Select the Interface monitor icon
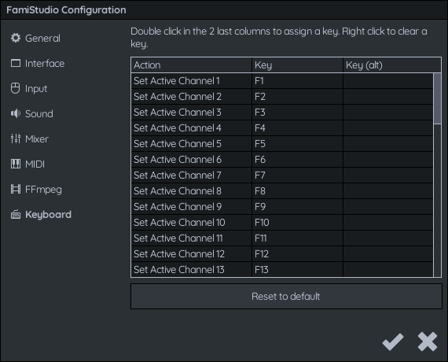The width and height of the screenshot is (448, 362). pos(16,63)
